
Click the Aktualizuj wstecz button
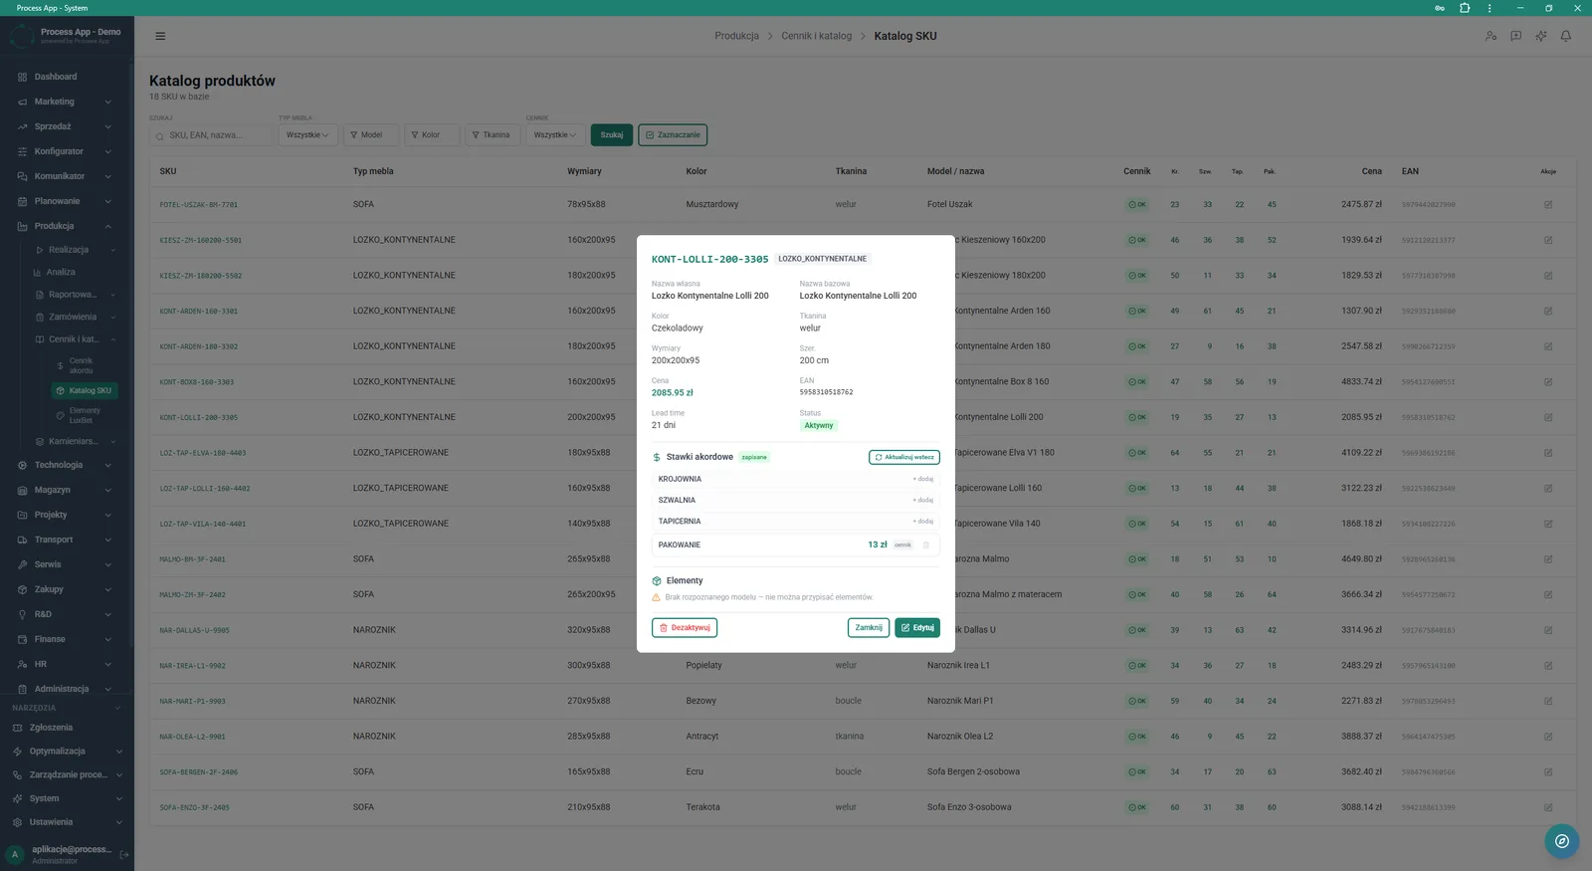pos(903,457)
